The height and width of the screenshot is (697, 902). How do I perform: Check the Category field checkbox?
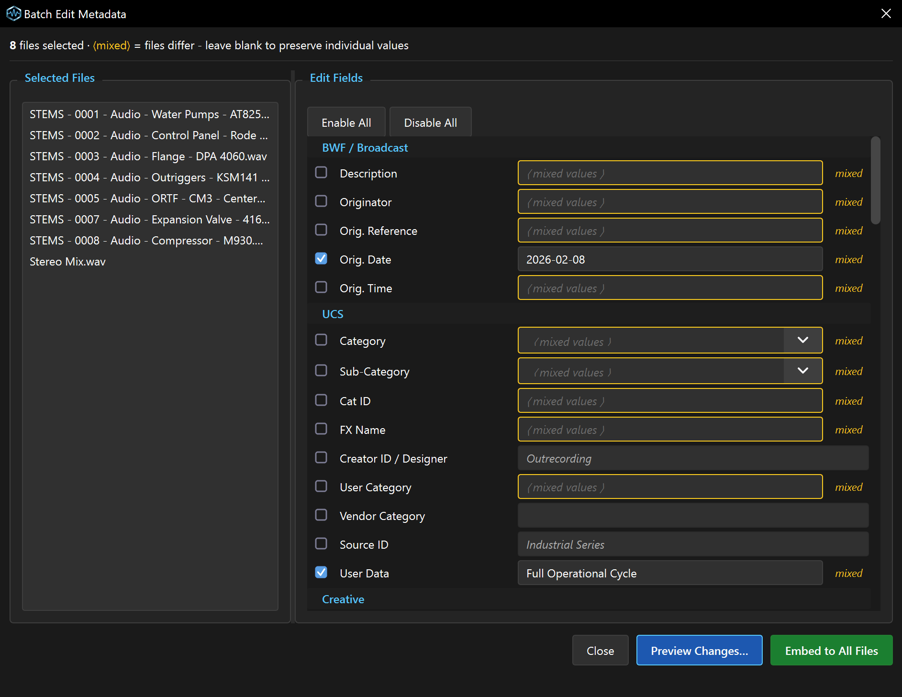point(321,340)
